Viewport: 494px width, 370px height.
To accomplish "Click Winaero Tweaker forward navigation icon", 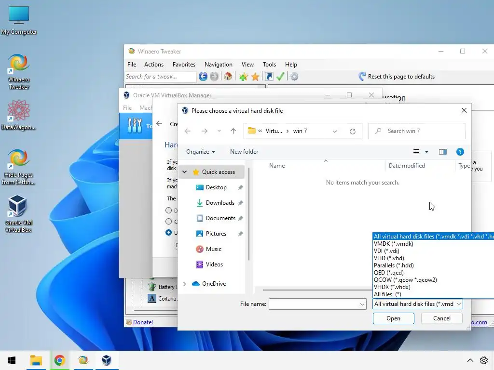I will coord(214,77).
